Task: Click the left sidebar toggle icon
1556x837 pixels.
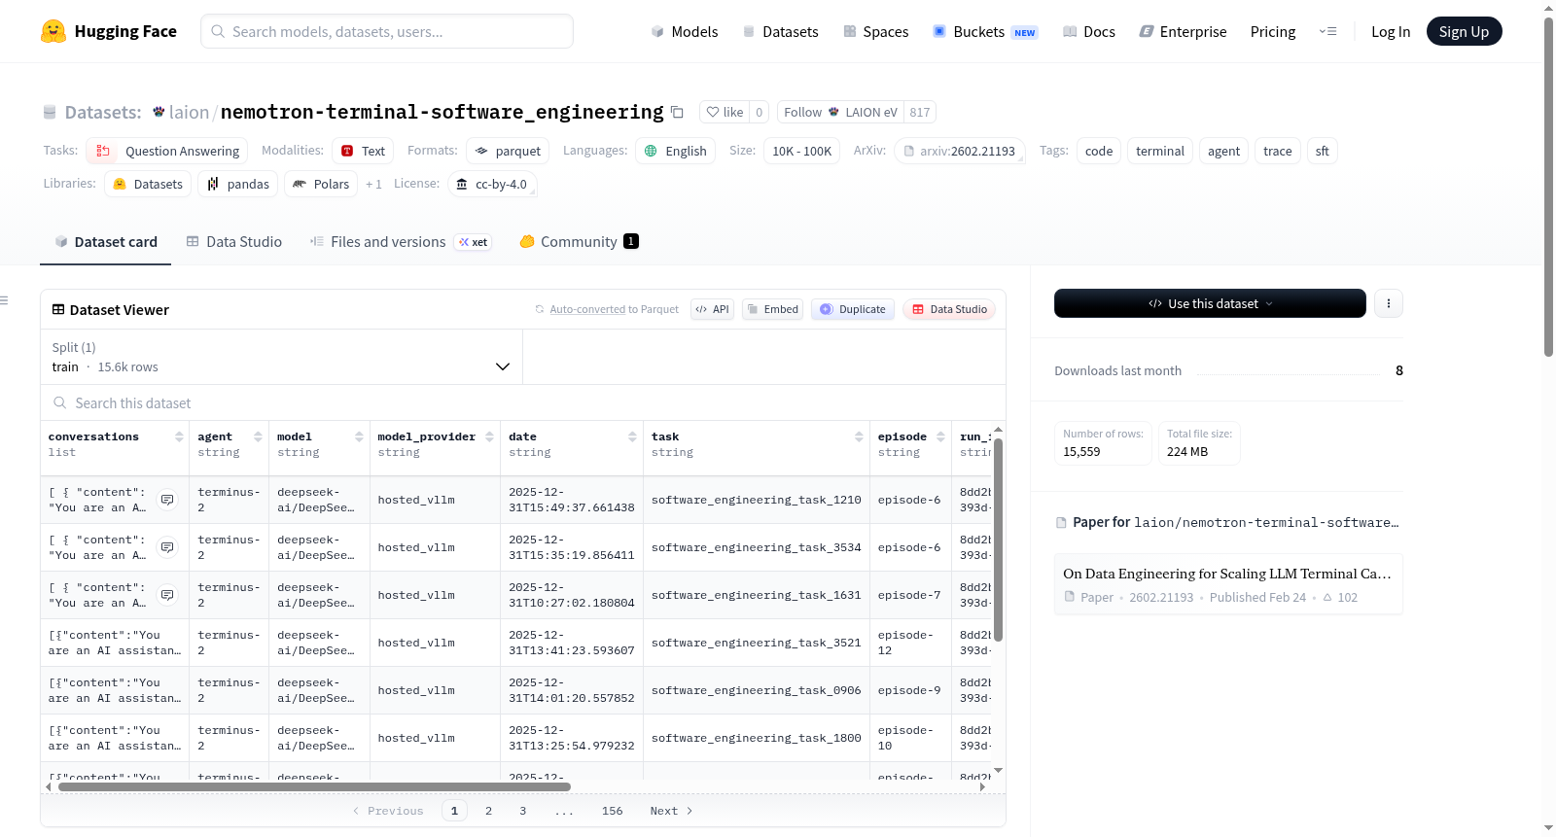Action: point(4,300)
